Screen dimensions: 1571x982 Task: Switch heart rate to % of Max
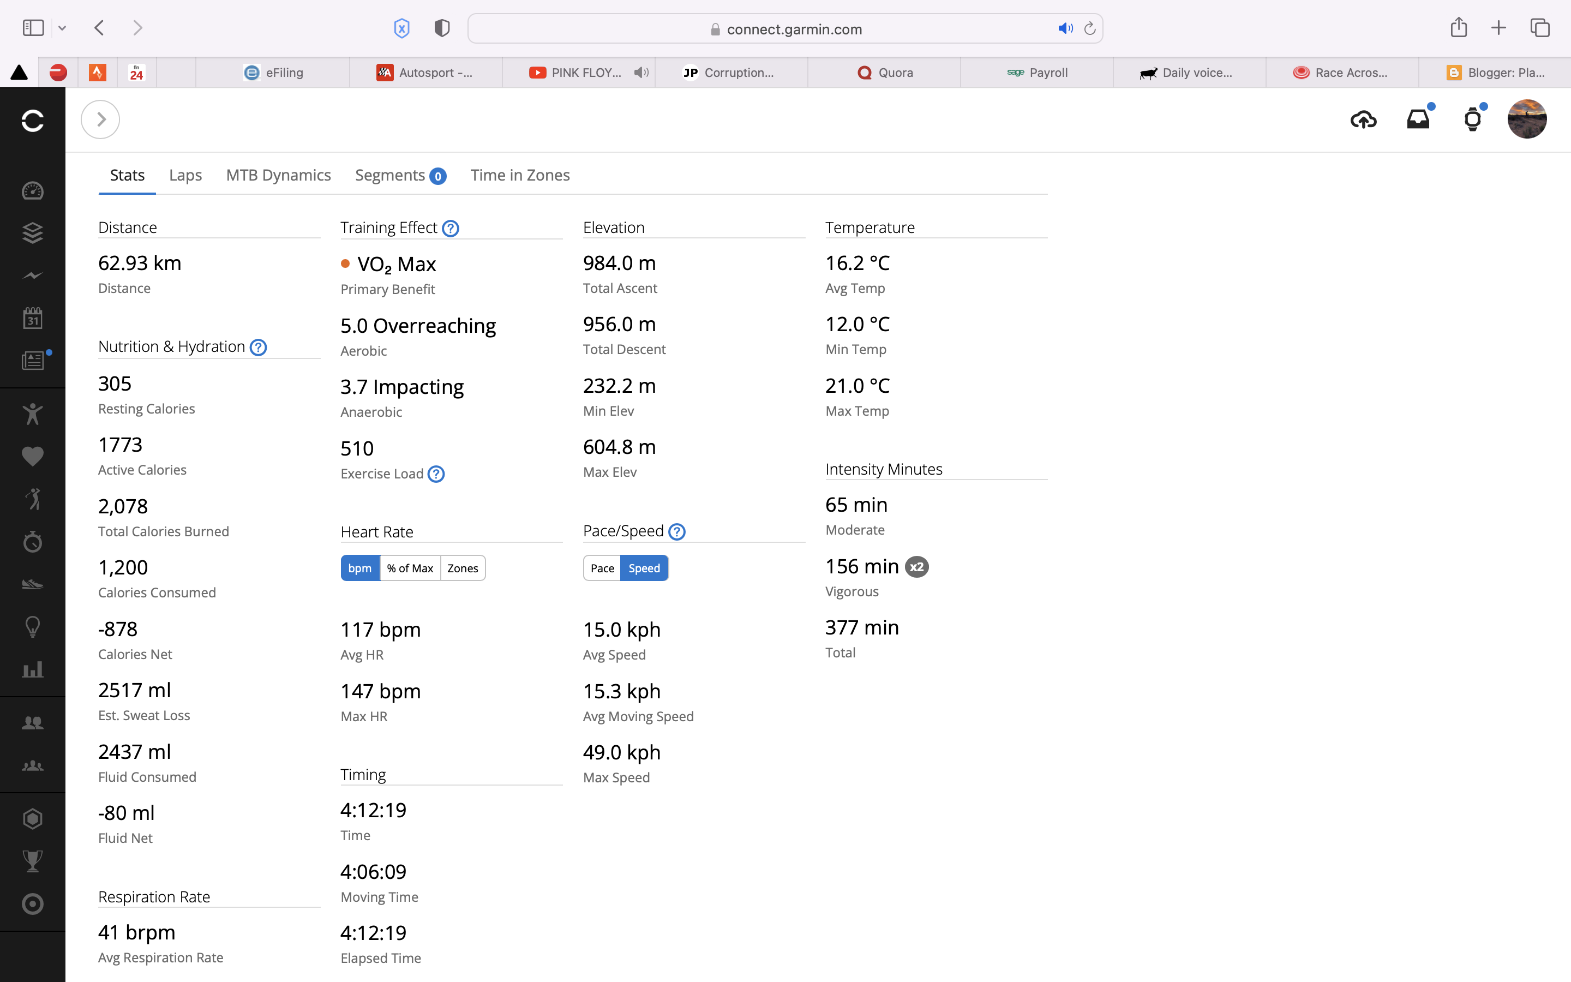point(410,568)
